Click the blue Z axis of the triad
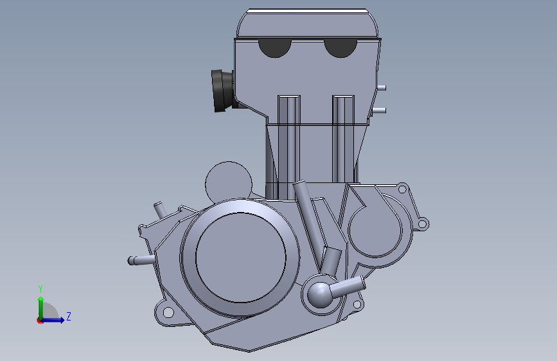Screen dimensions: 557x361 (x=53, y=320)
